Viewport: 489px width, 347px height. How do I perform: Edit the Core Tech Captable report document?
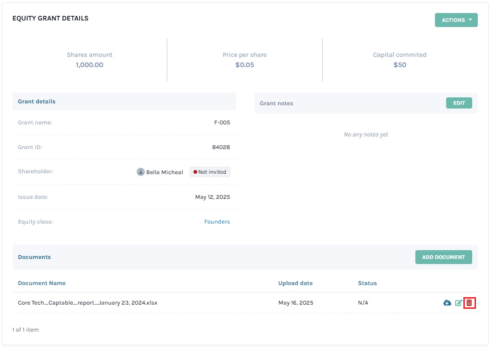click(458, 303)
